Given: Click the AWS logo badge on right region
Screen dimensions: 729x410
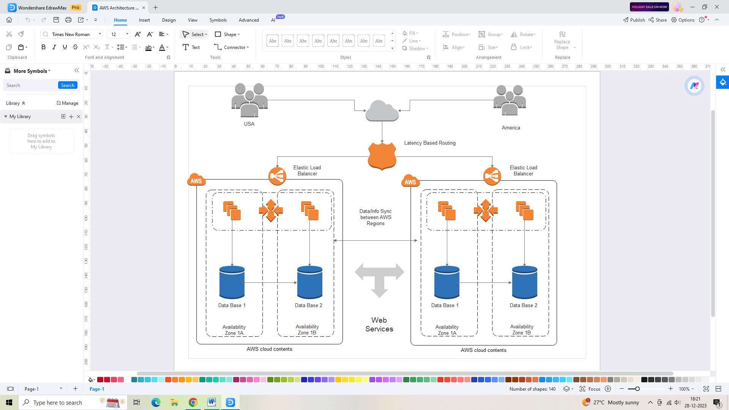Looking at the screenshot, I should 410,181.
